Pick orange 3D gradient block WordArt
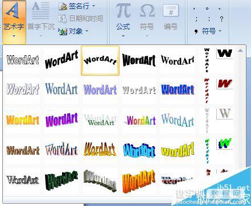 139,181
